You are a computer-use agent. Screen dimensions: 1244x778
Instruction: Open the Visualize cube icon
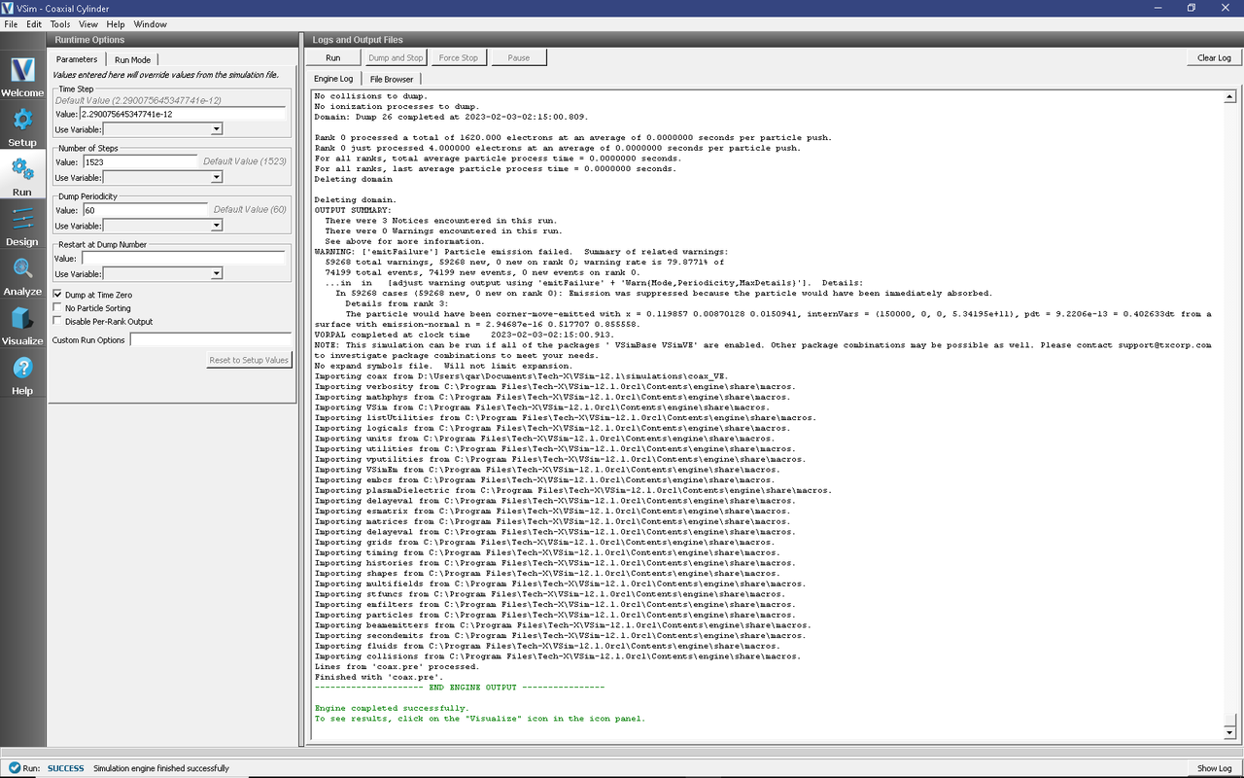tap(22, 320)
